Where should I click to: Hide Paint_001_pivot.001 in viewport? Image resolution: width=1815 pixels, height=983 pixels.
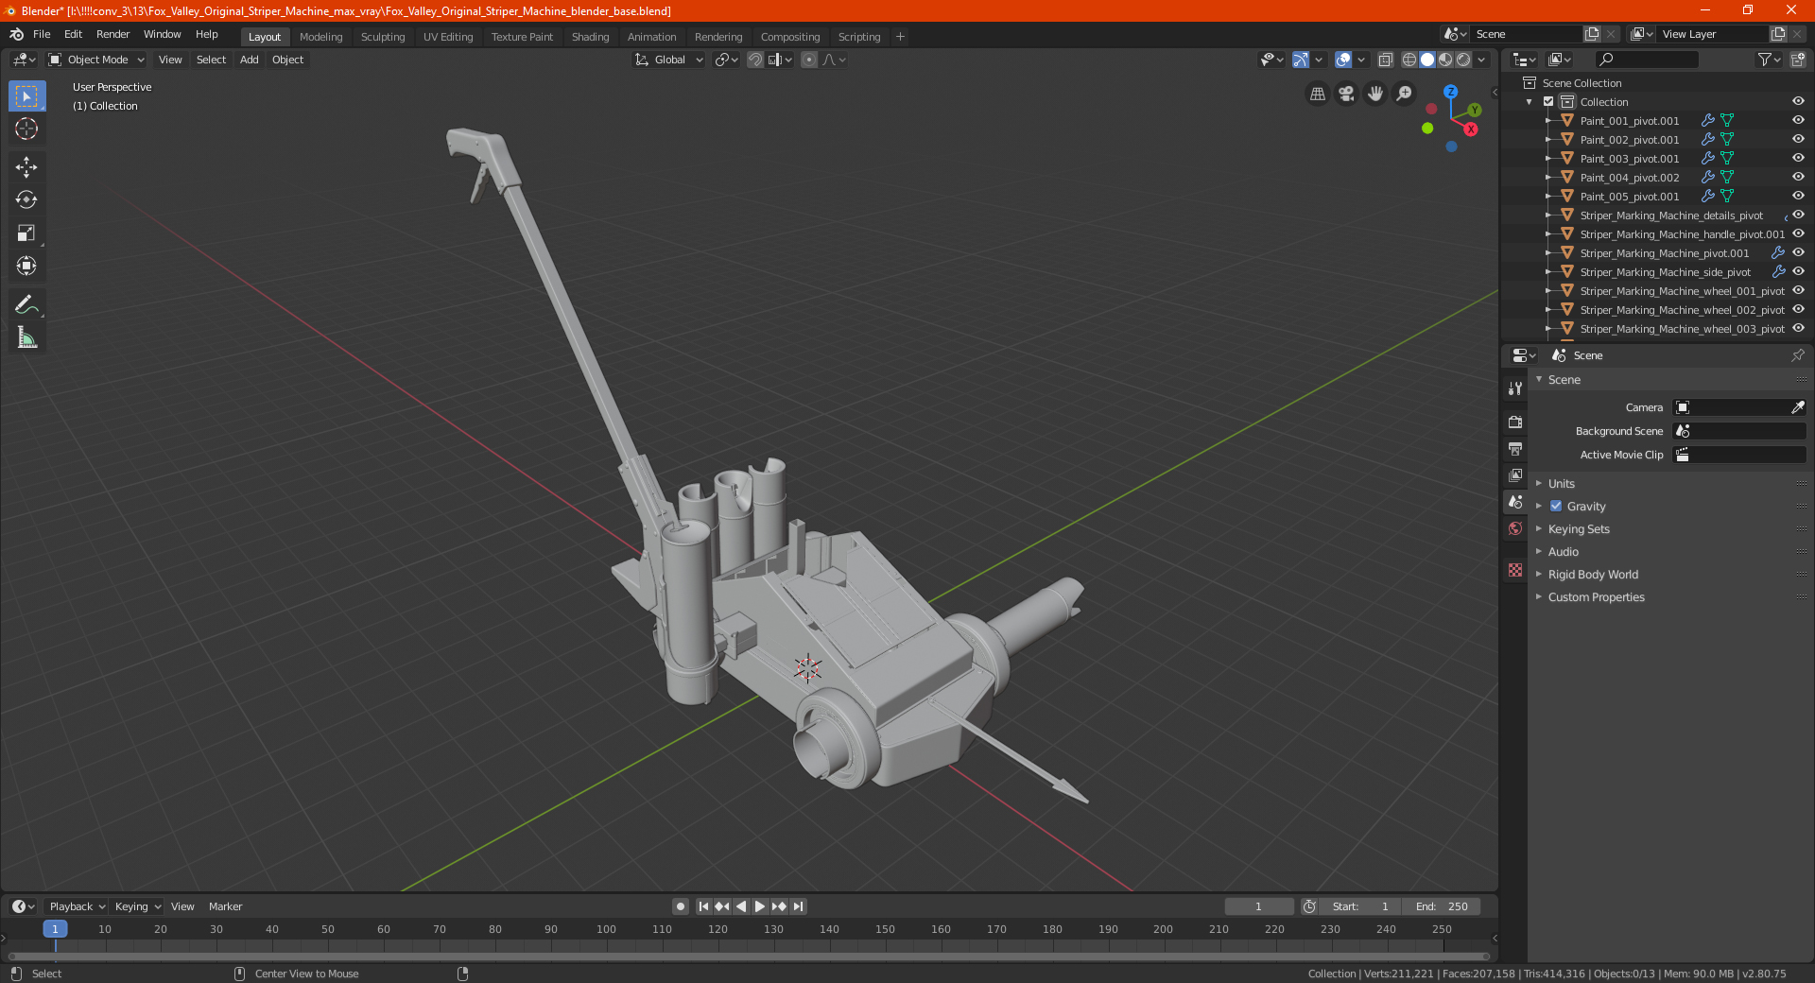coord(1798,120)
